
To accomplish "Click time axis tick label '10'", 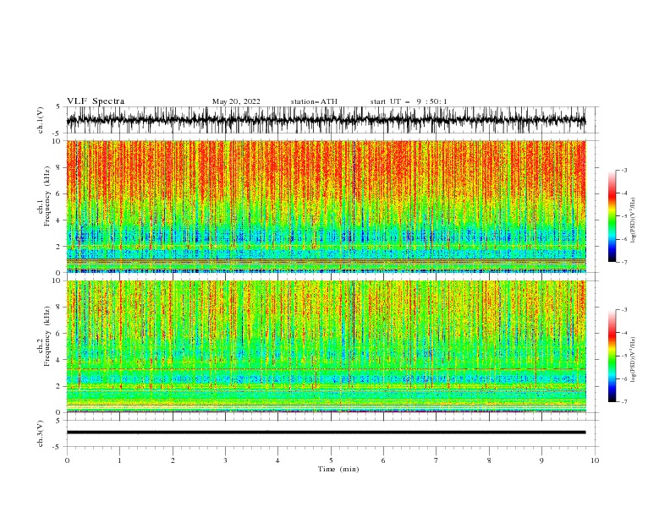I will (595, 460).
